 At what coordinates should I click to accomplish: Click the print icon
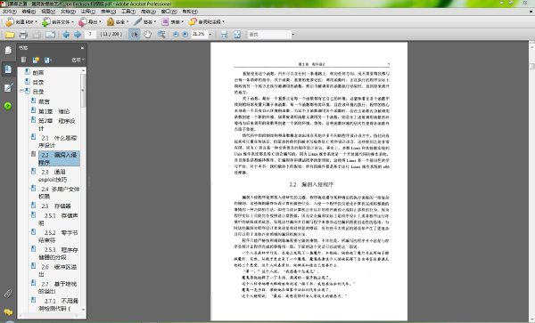(x=23, y=35)
